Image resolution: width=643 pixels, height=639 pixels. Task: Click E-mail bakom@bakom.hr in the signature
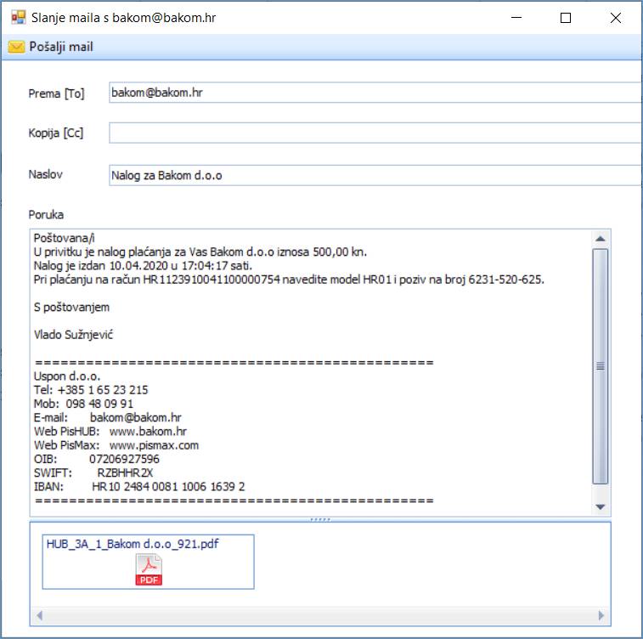coord(136,417)
